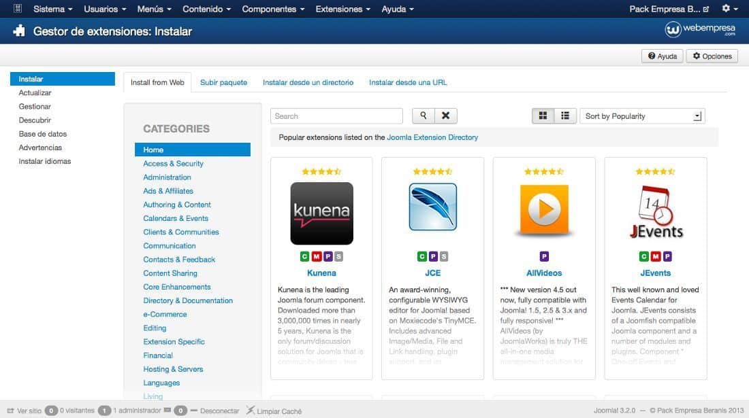Clear the search with the X button

click(446, 116)
